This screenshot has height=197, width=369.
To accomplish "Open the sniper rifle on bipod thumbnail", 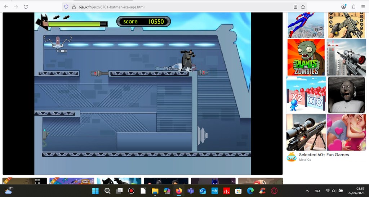I will point(306,132).
